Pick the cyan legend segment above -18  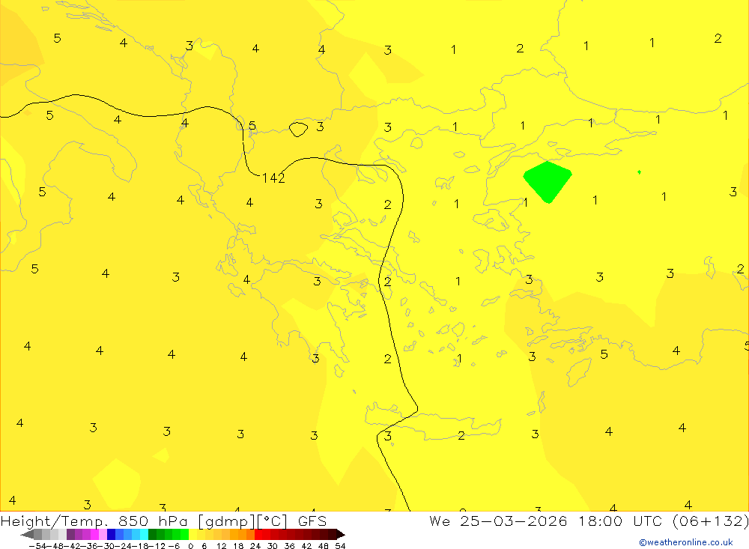(x=145, y=534)
